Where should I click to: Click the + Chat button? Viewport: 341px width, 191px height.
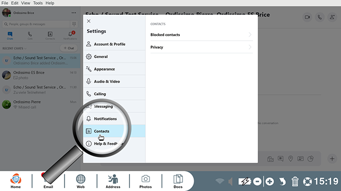(x=69, y=48)
